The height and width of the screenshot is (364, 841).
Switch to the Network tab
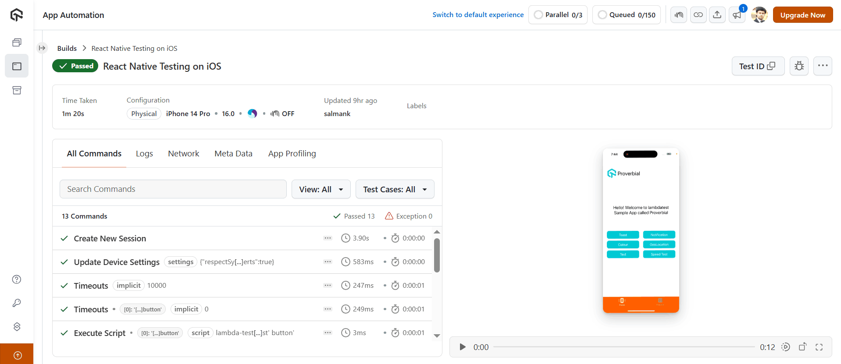point(183,154)
